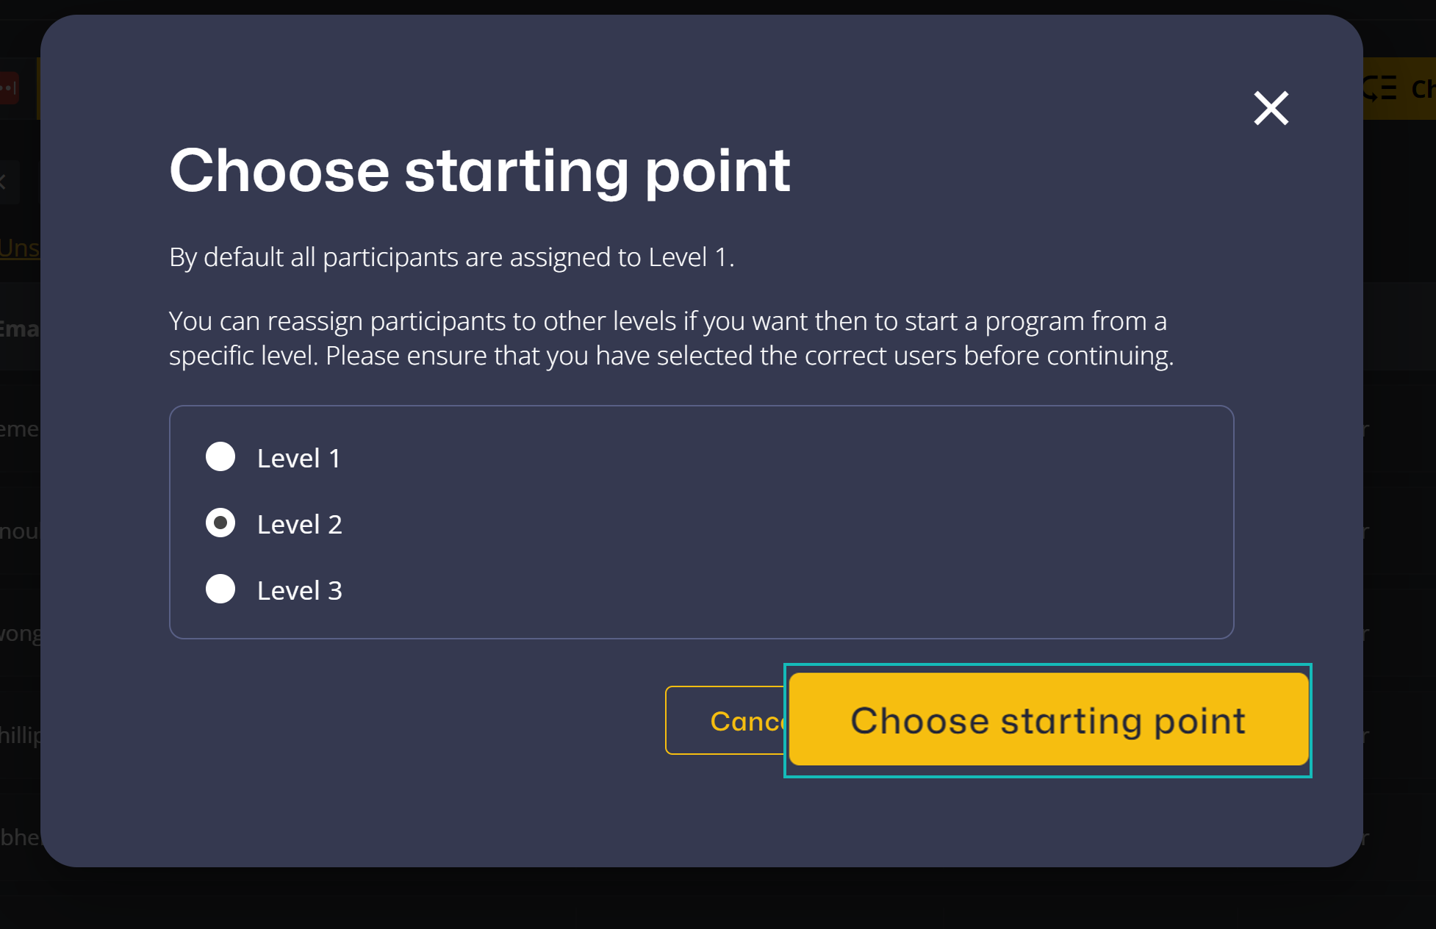Select the participant row starting with 'eme'
1436x929 pixels.
pyautogui.click(x=18, y=428)
